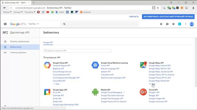Open Google Cloud Messaging link
This screenshot has width=197, height=110.
111,92
